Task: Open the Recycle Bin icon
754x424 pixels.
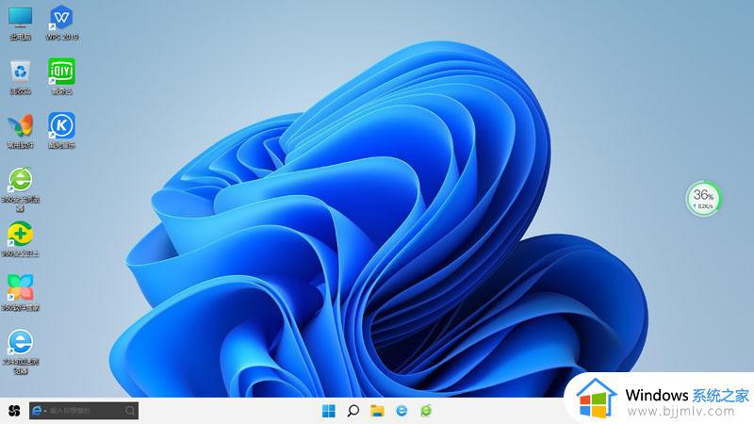Action: click(x=20, y=77)
